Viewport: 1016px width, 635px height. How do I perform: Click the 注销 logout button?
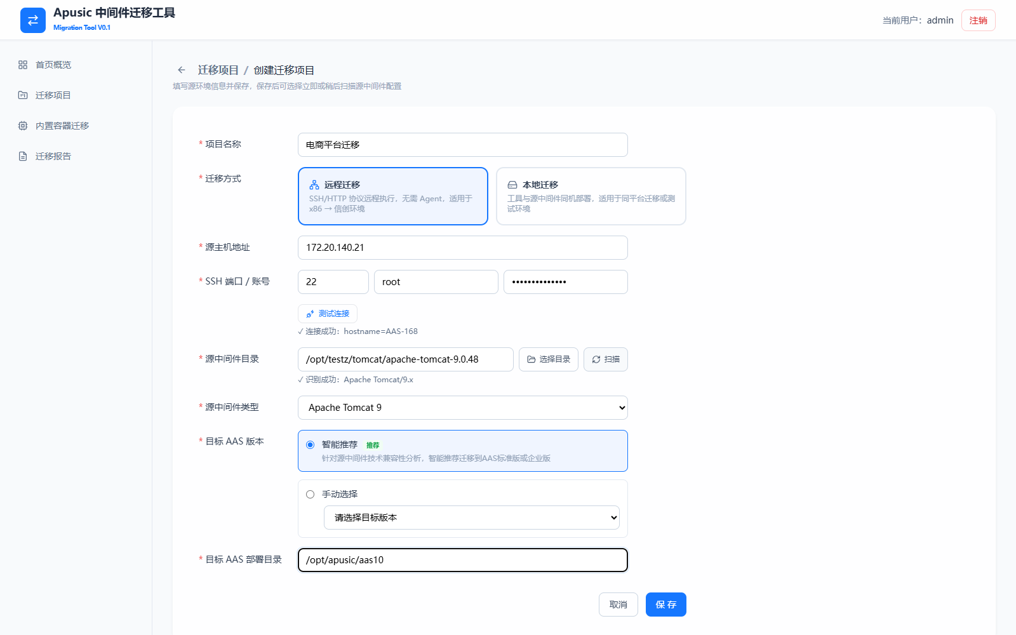(979, 20)
